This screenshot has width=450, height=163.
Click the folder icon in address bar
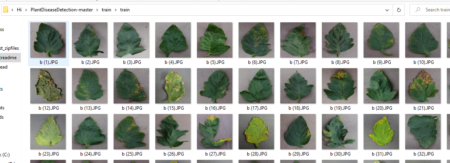[6, 10]
